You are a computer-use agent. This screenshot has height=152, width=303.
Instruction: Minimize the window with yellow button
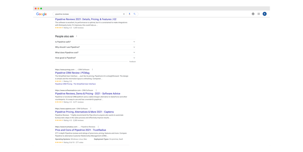tap(38, 9)
